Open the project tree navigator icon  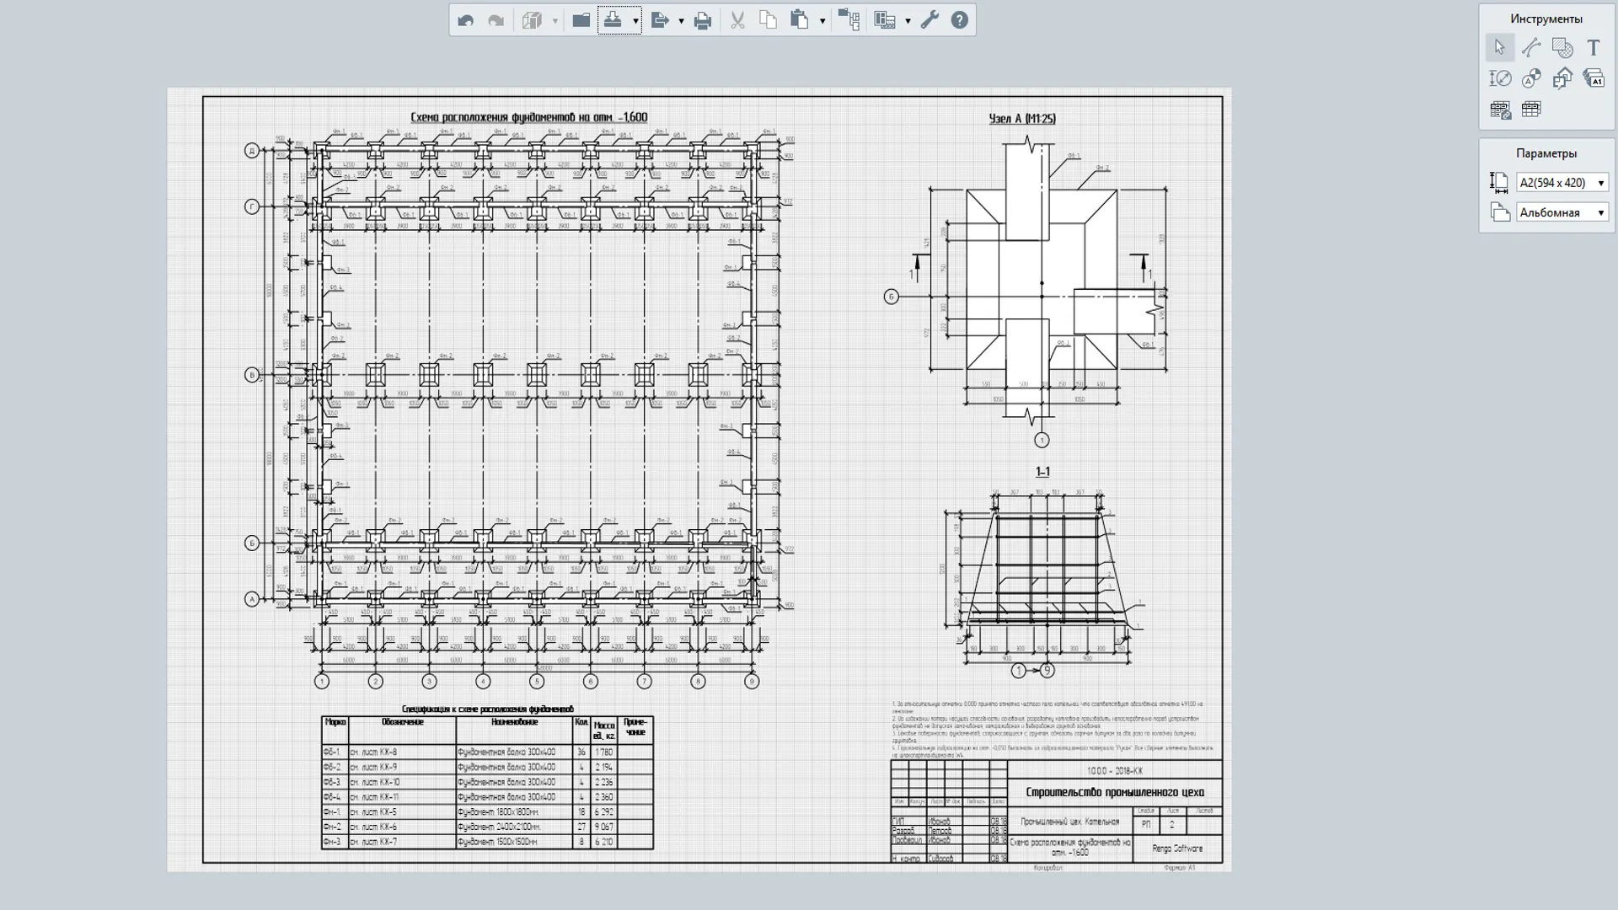[849, 20]
